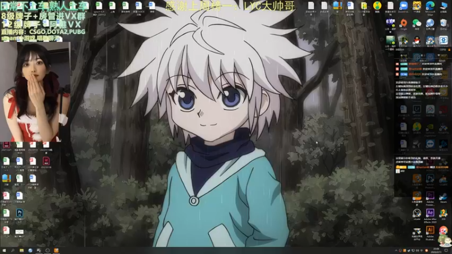Open the blank document left of Zoom
Image resolution: width=452 pixels, height=254 pixels.
[x=390, y=6]
